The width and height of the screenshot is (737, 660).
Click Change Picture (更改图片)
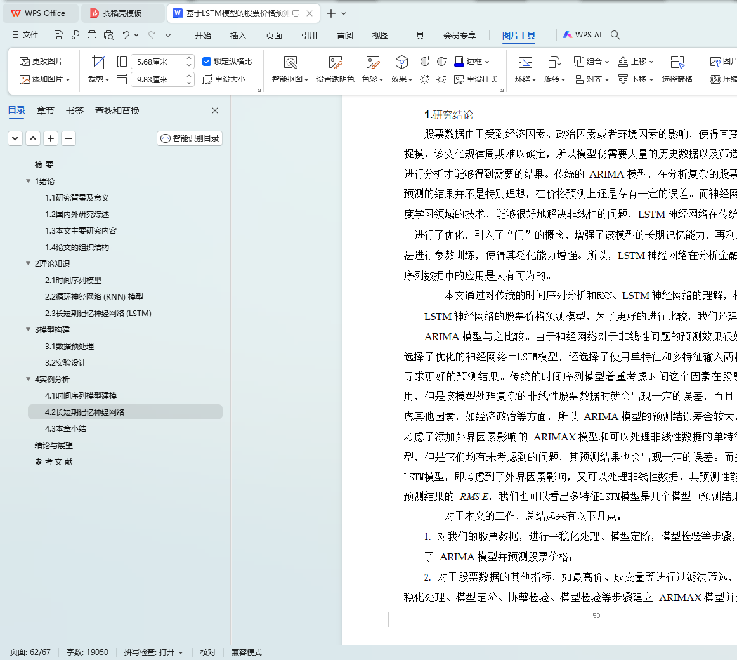point(41,62)
